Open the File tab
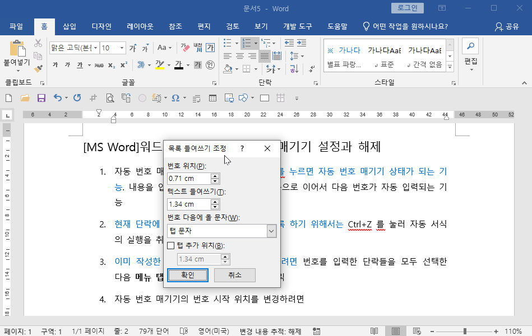Screen dimensions: 532x336 click(x=16, y=26)
